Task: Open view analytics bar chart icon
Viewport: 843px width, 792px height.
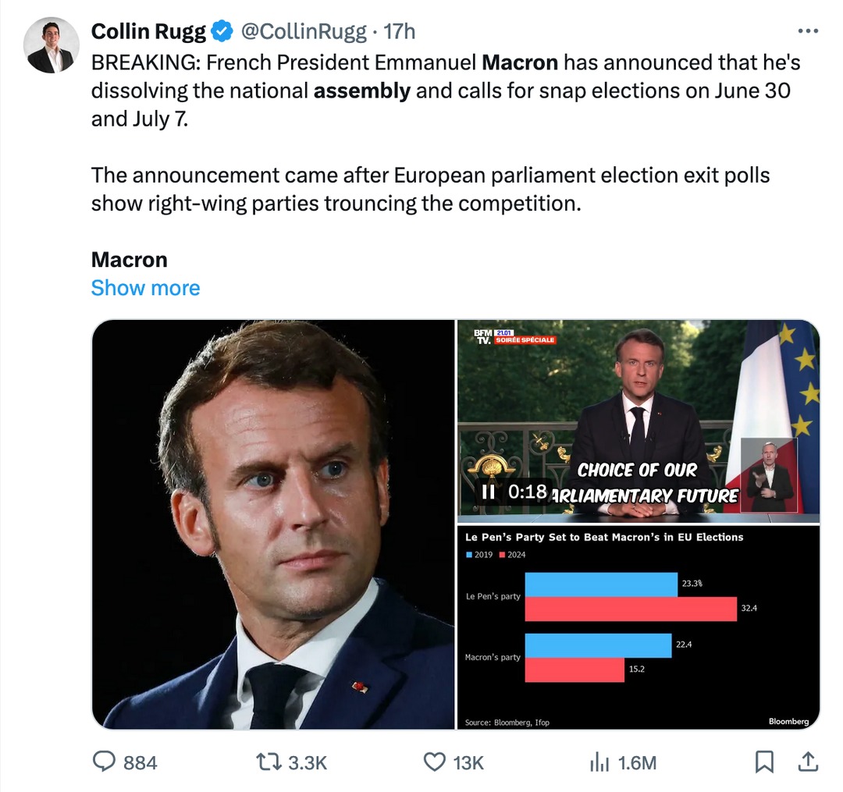Action: tap(599, 762)
